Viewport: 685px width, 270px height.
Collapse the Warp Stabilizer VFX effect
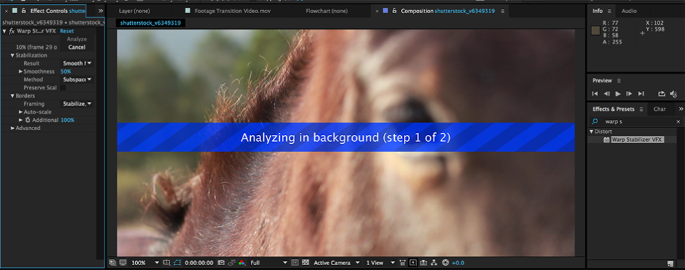4,31
